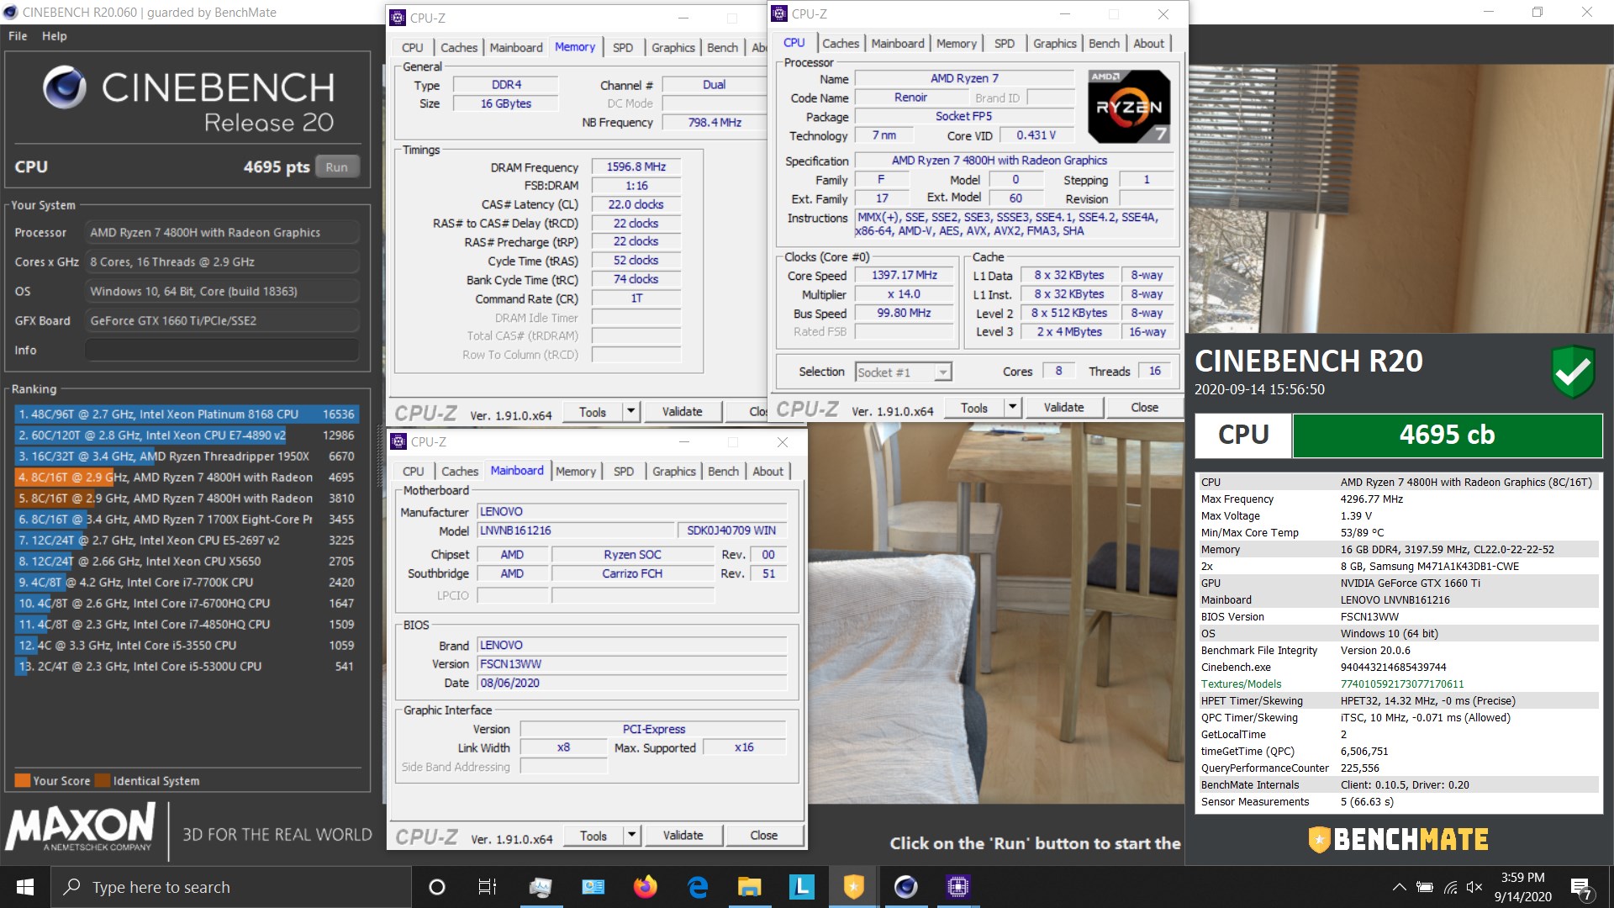Select the Core i5-5300U ranking row

tap(187, 666)
